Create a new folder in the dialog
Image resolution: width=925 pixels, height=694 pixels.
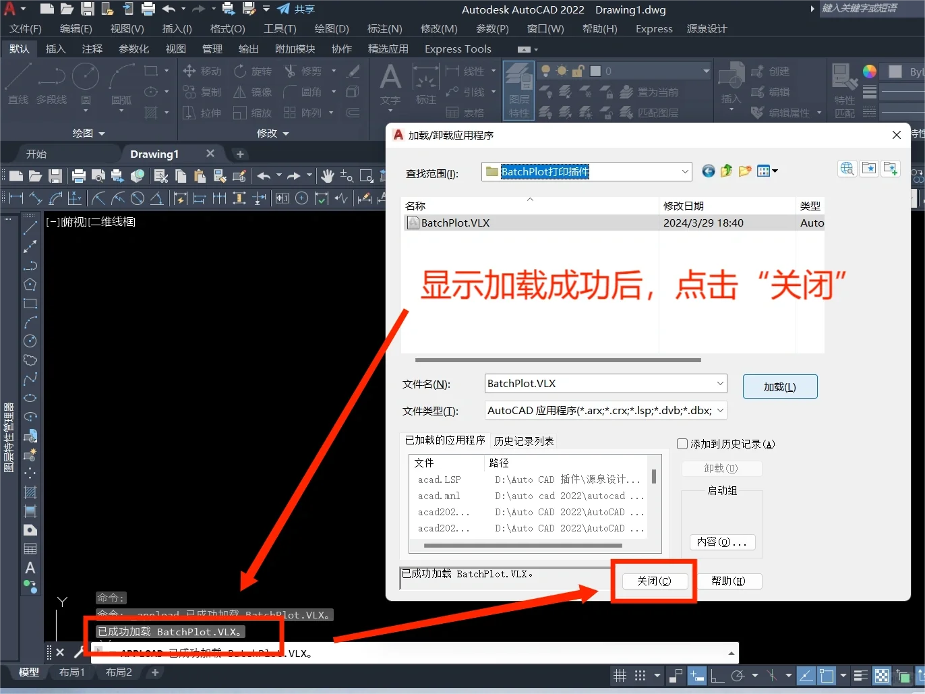[x=744, y=171]
